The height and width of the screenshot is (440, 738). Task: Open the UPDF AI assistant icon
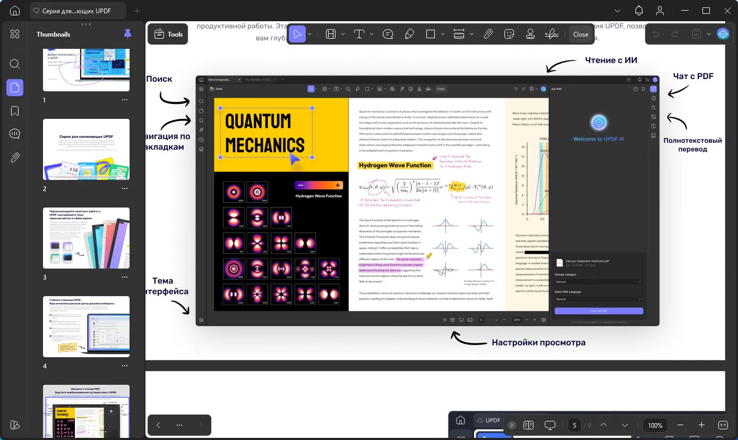pos(723,34)
